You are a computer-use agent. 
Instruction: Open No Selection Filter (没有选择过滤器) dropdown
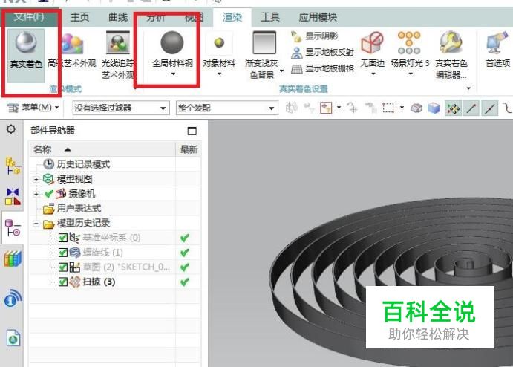pos(121,108)
